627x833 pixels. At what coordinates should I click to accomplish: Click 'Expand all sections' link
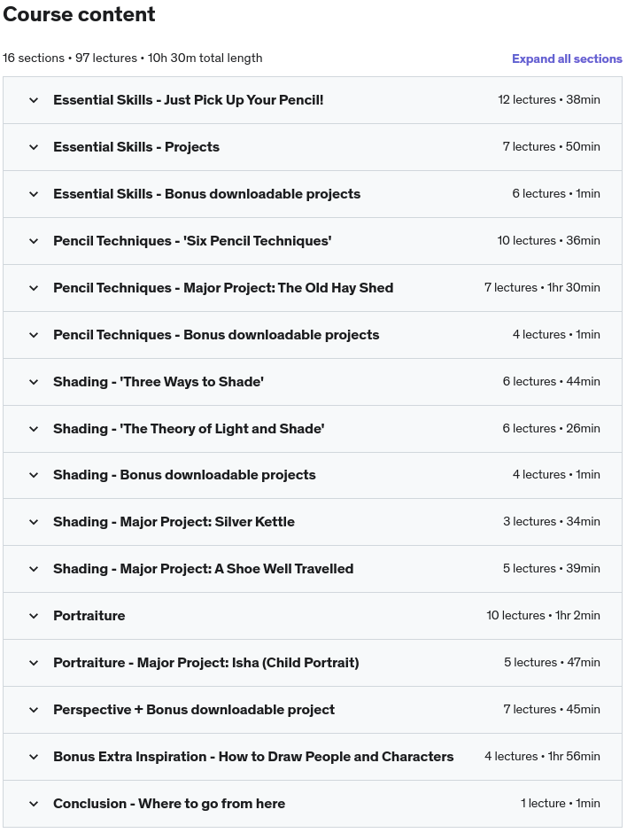point(567,58)
